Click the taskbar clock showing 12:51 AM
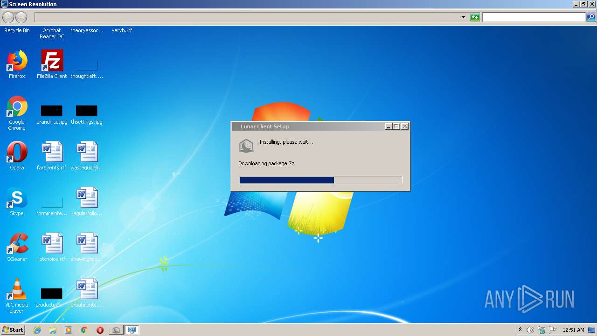This screenshot has width=597, height=336. click(573, 330)
